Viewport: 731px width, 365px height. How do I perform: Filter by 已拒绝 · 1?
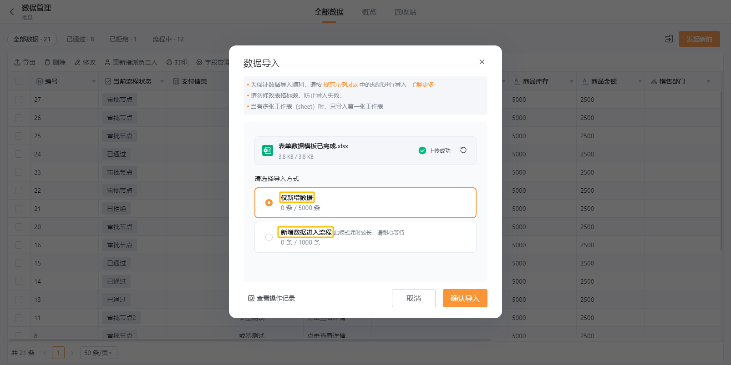pos(123,39)
